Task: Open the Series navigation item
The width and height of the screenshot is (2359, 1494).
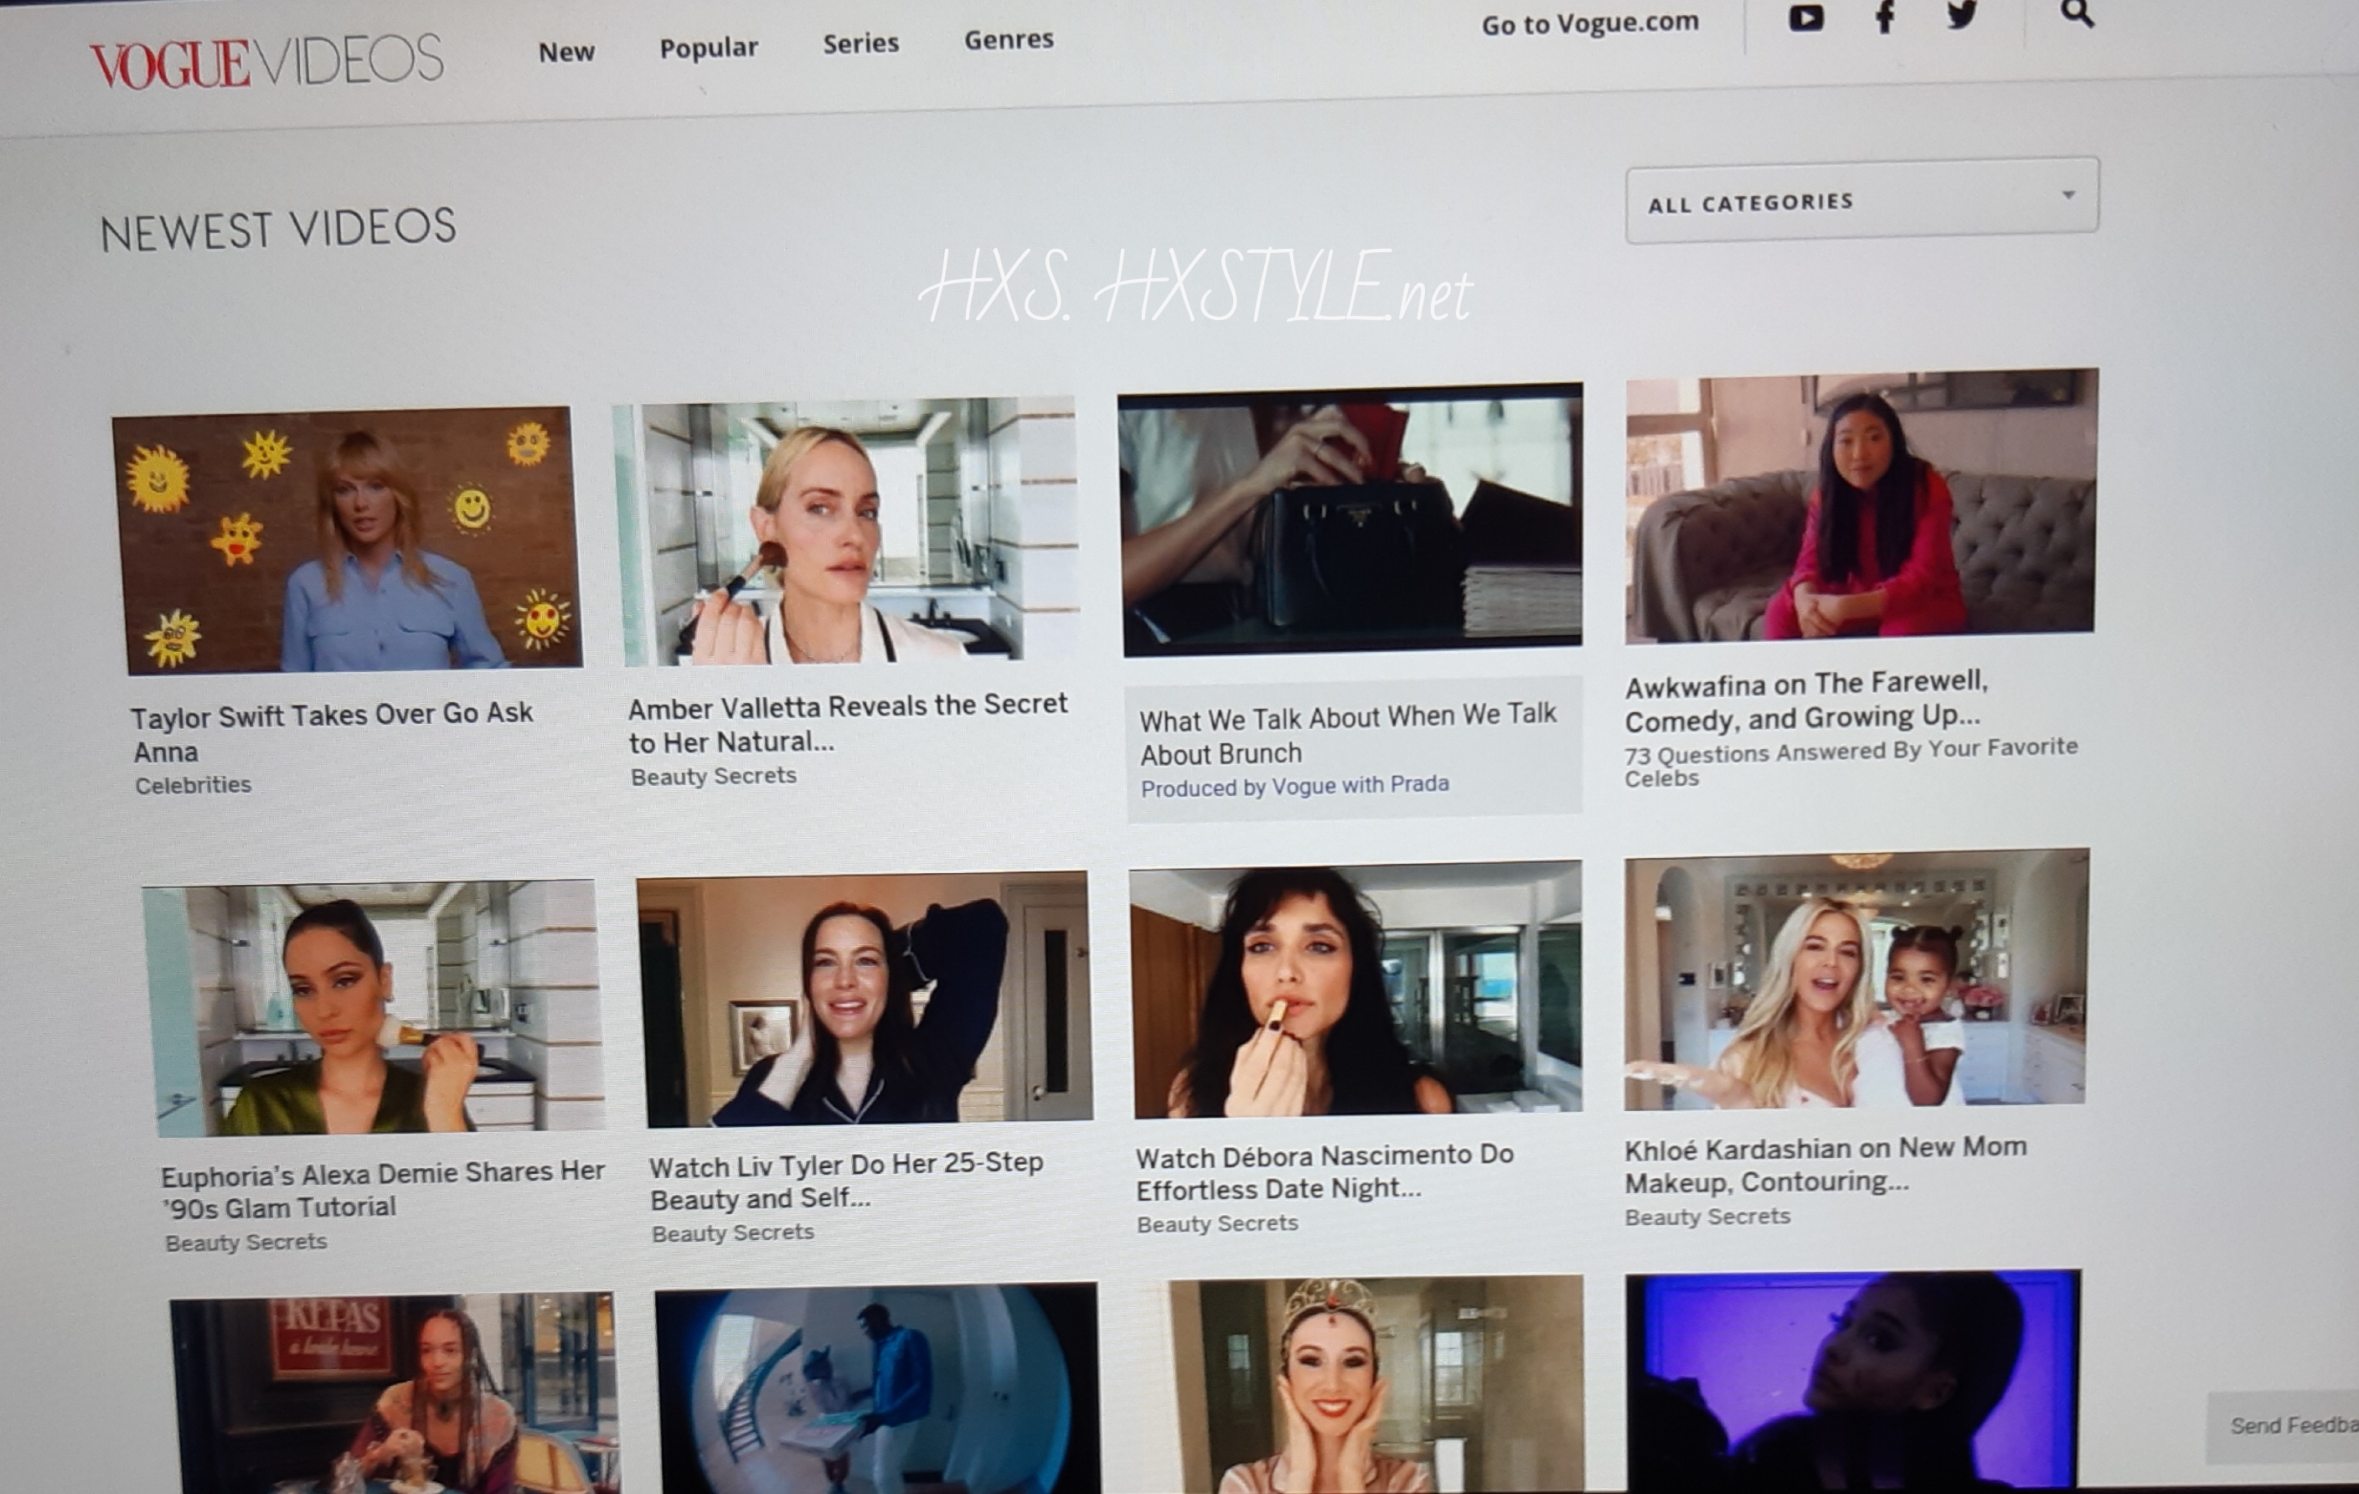Action: tap(860, 43)
